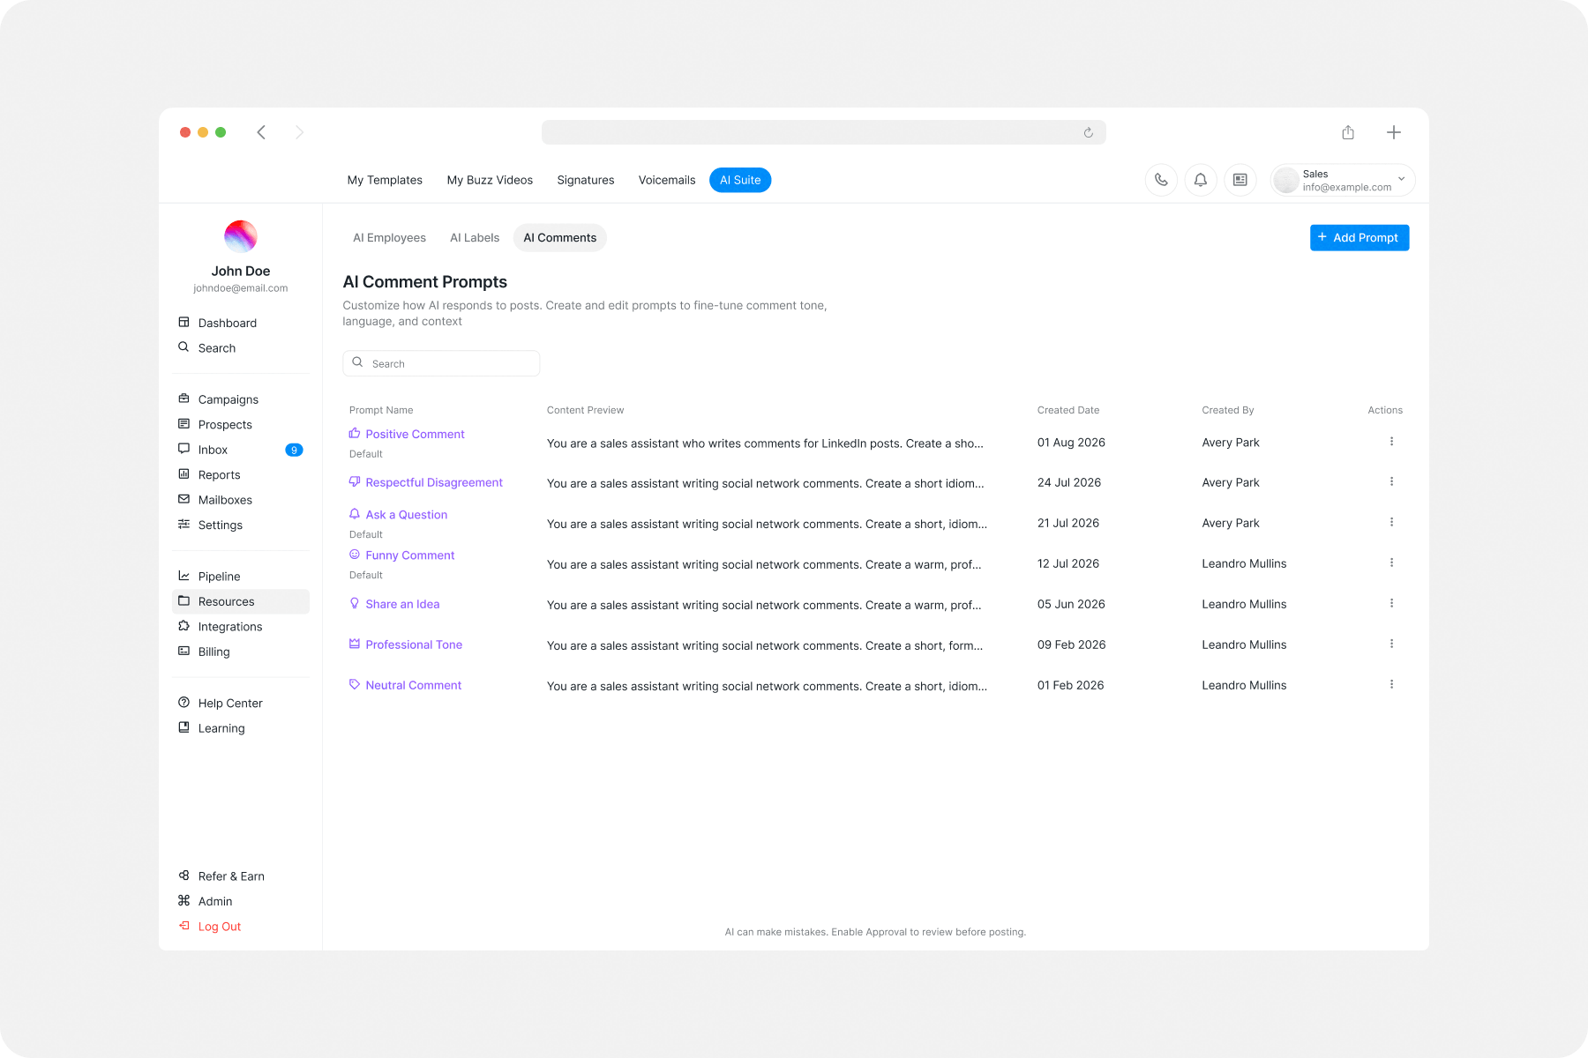Open Integrations in sidebar

[x=229, y=627]
